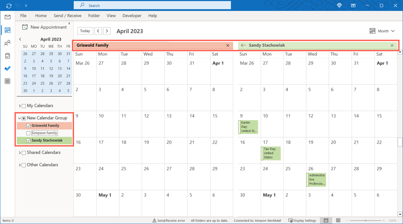This screenshot has height=224, width=403.
Task: Uncheck the Griswold Family calendar
Action: pos(28,126)
